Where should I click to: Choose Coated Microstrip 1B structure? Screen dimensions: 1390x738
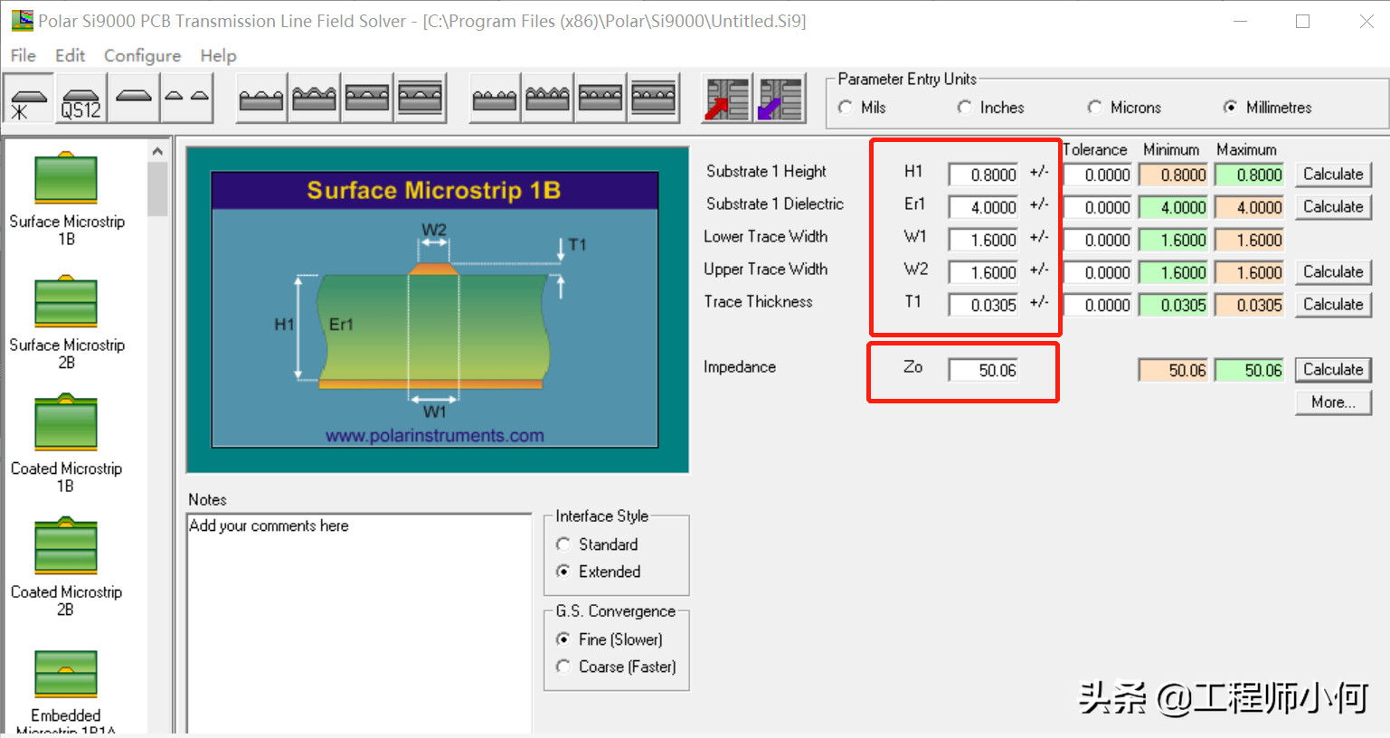pyautogui.click(x=66, y=445)
